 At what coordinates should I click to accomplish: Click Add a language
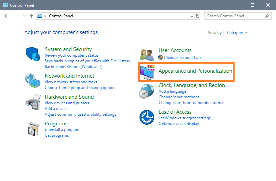(173, 91)
